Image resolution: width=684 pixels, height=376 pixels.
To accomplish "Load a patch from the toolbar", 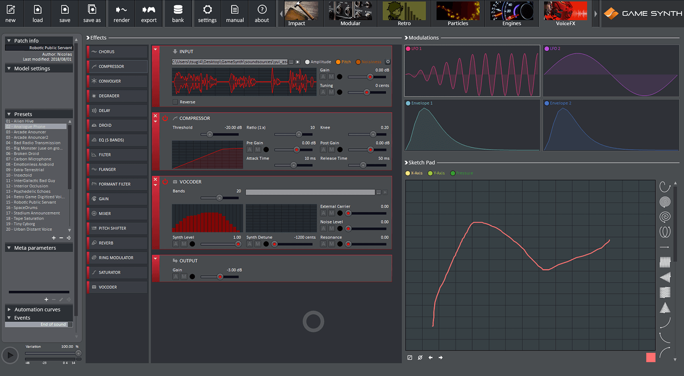I will point(37,13).
